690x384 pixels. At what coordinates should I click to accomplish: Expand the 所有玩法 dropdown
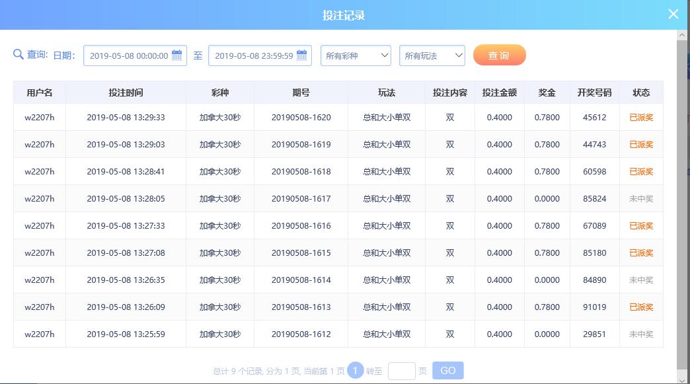coord(432,56)
